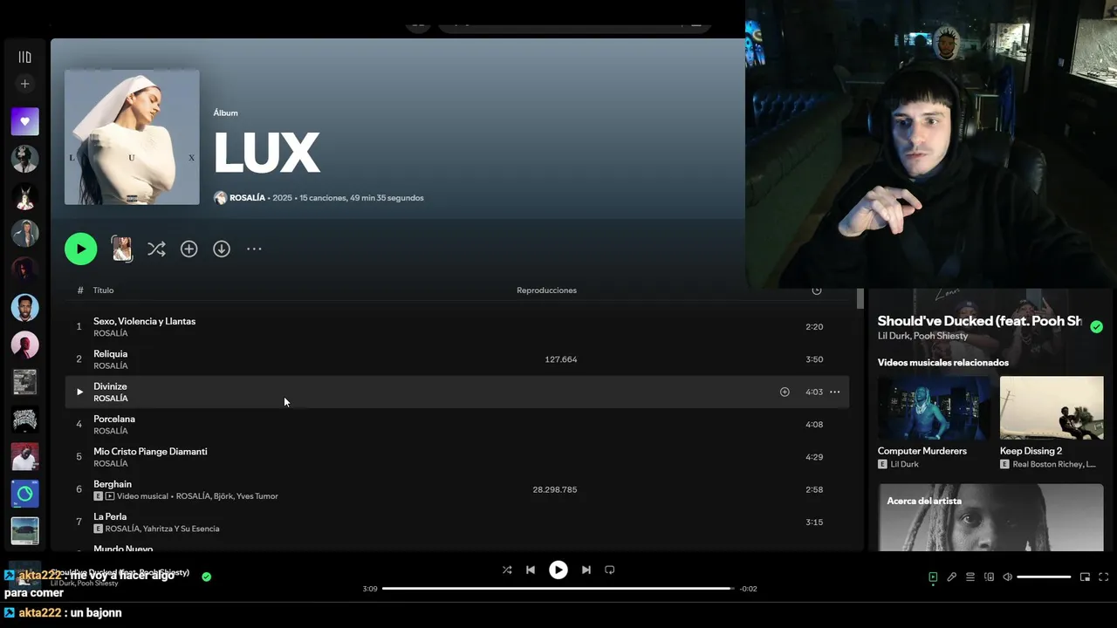Open Björk artist link under Berghain
The image size is (1117, 628).
pos(224,496)
